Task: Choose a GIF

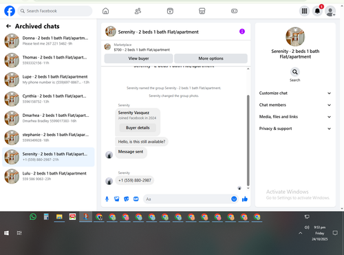Action: (136, 199)
